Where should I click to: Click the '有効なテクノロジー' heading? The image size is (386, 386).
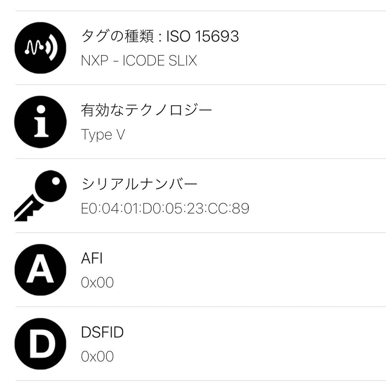coord(147,110)
